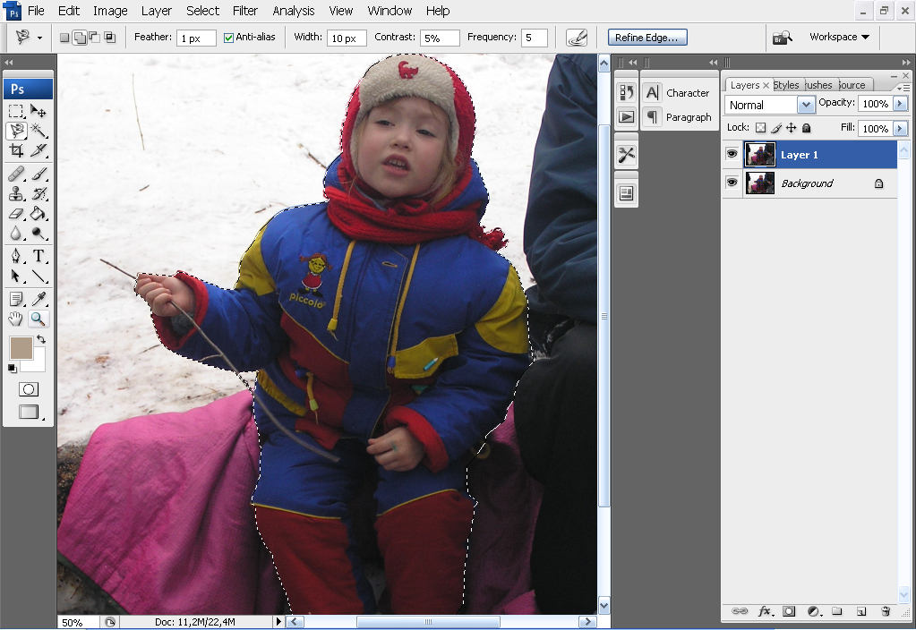916x630 pixels.
Task: Click the Refine Edge button
Action: (x=648, y=38)
